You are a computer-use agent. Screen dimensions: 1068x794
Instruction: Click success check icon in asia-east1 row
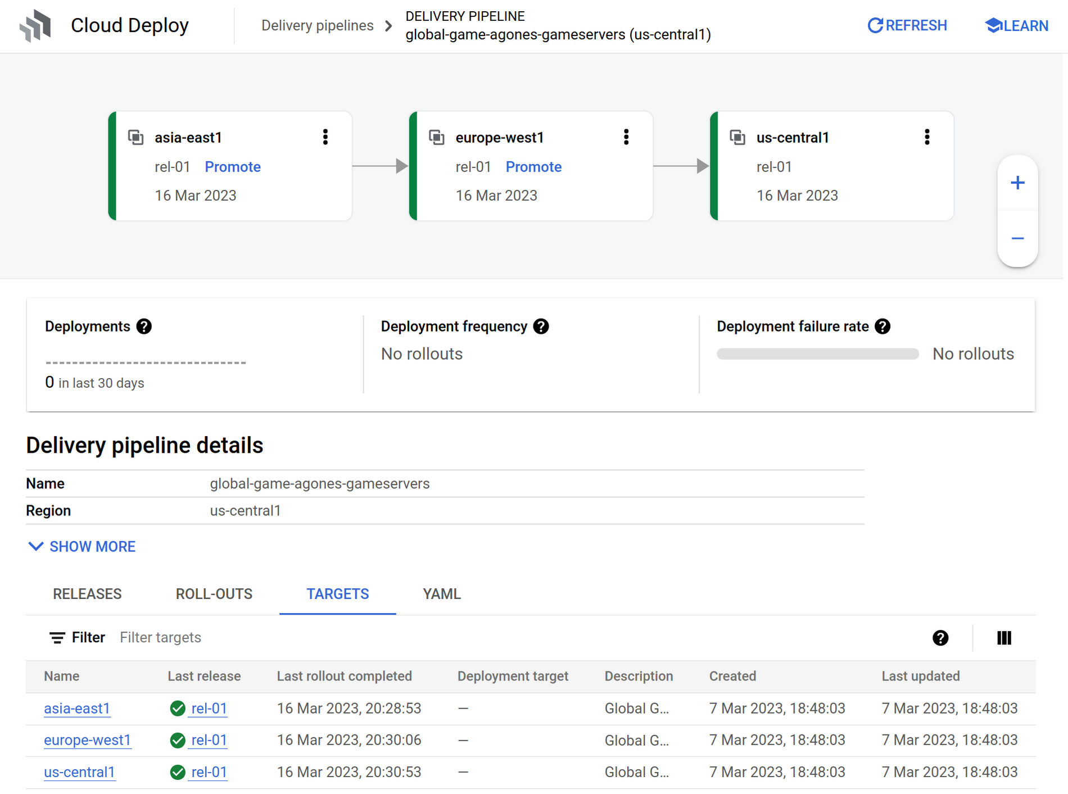(x=178, y=709)
